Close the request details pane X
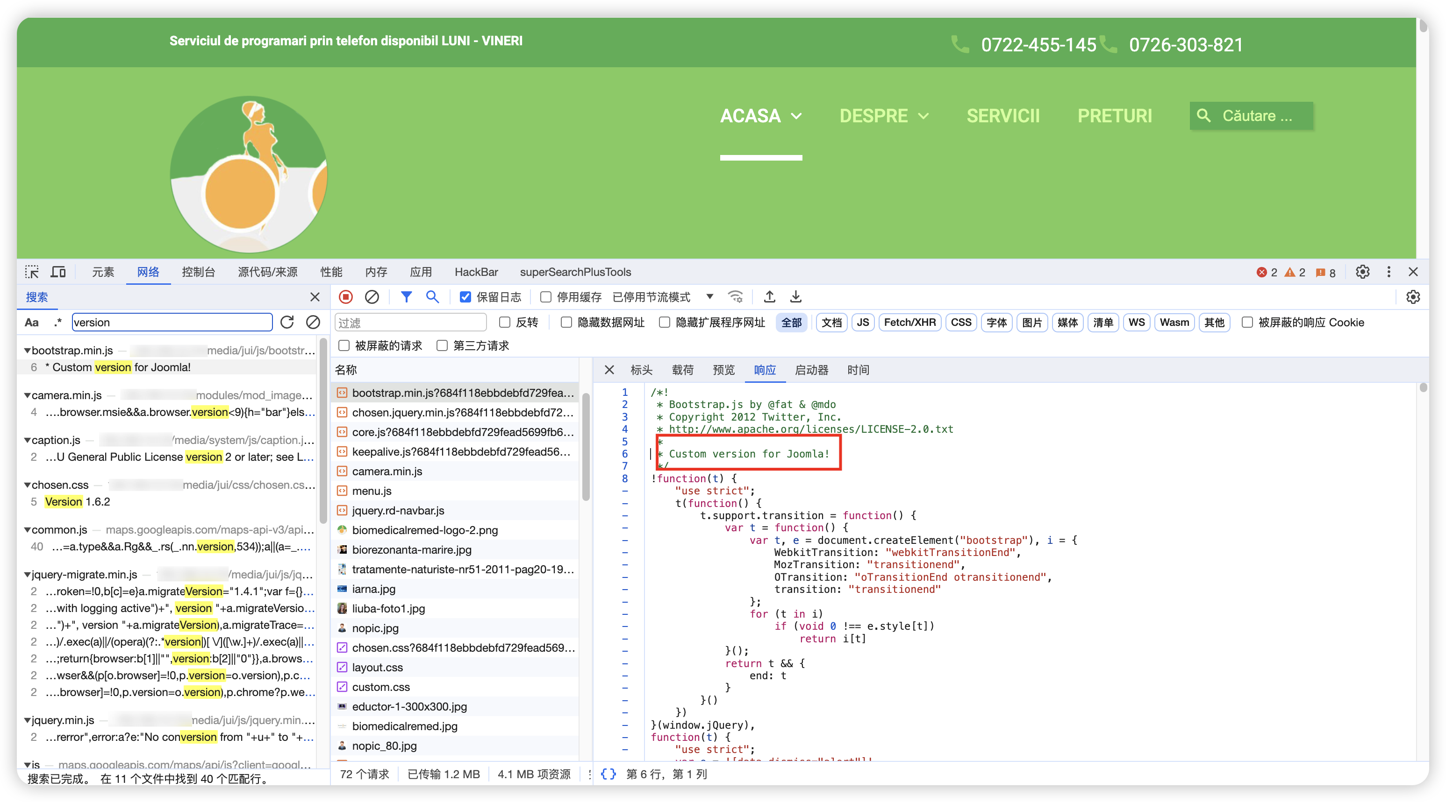The width and height of the screenshot is (1446, 802). pos(609,370)
